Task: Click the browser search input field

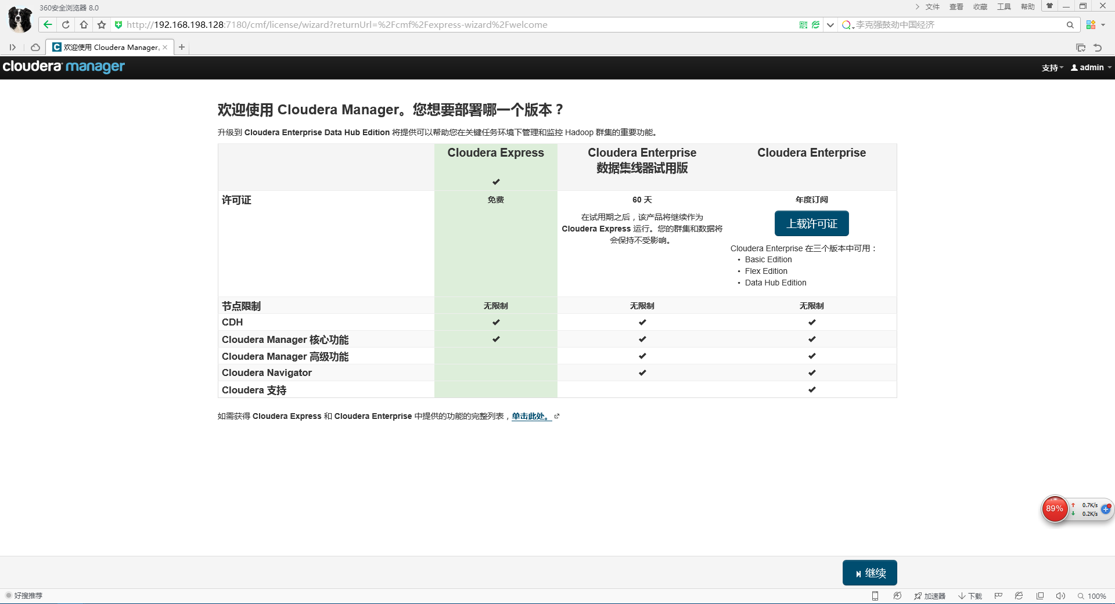Action: (x=958, y=25)
